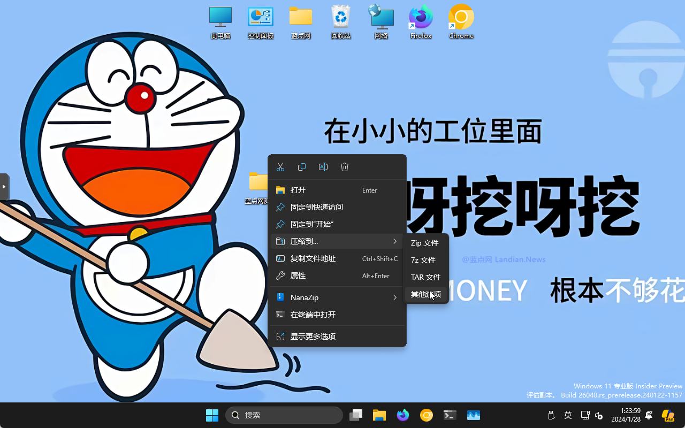The width and height of the screenshot is (685, 428).
Task: Choose 复制文件地址 in context menu
Action: click(337, 258)
